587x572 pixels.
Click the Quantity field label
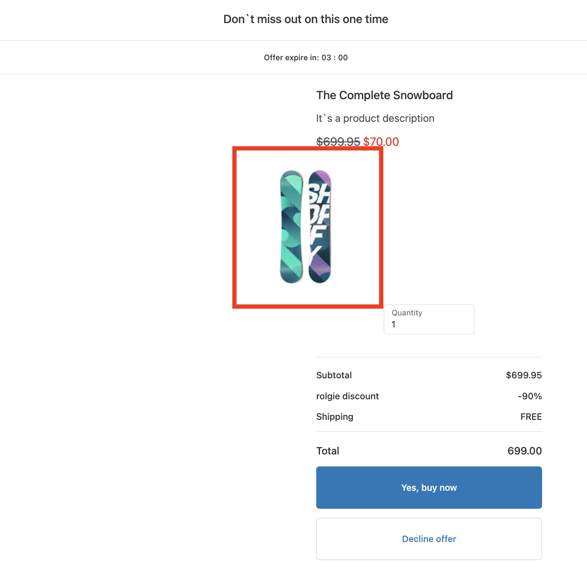(x=407, y=313)
